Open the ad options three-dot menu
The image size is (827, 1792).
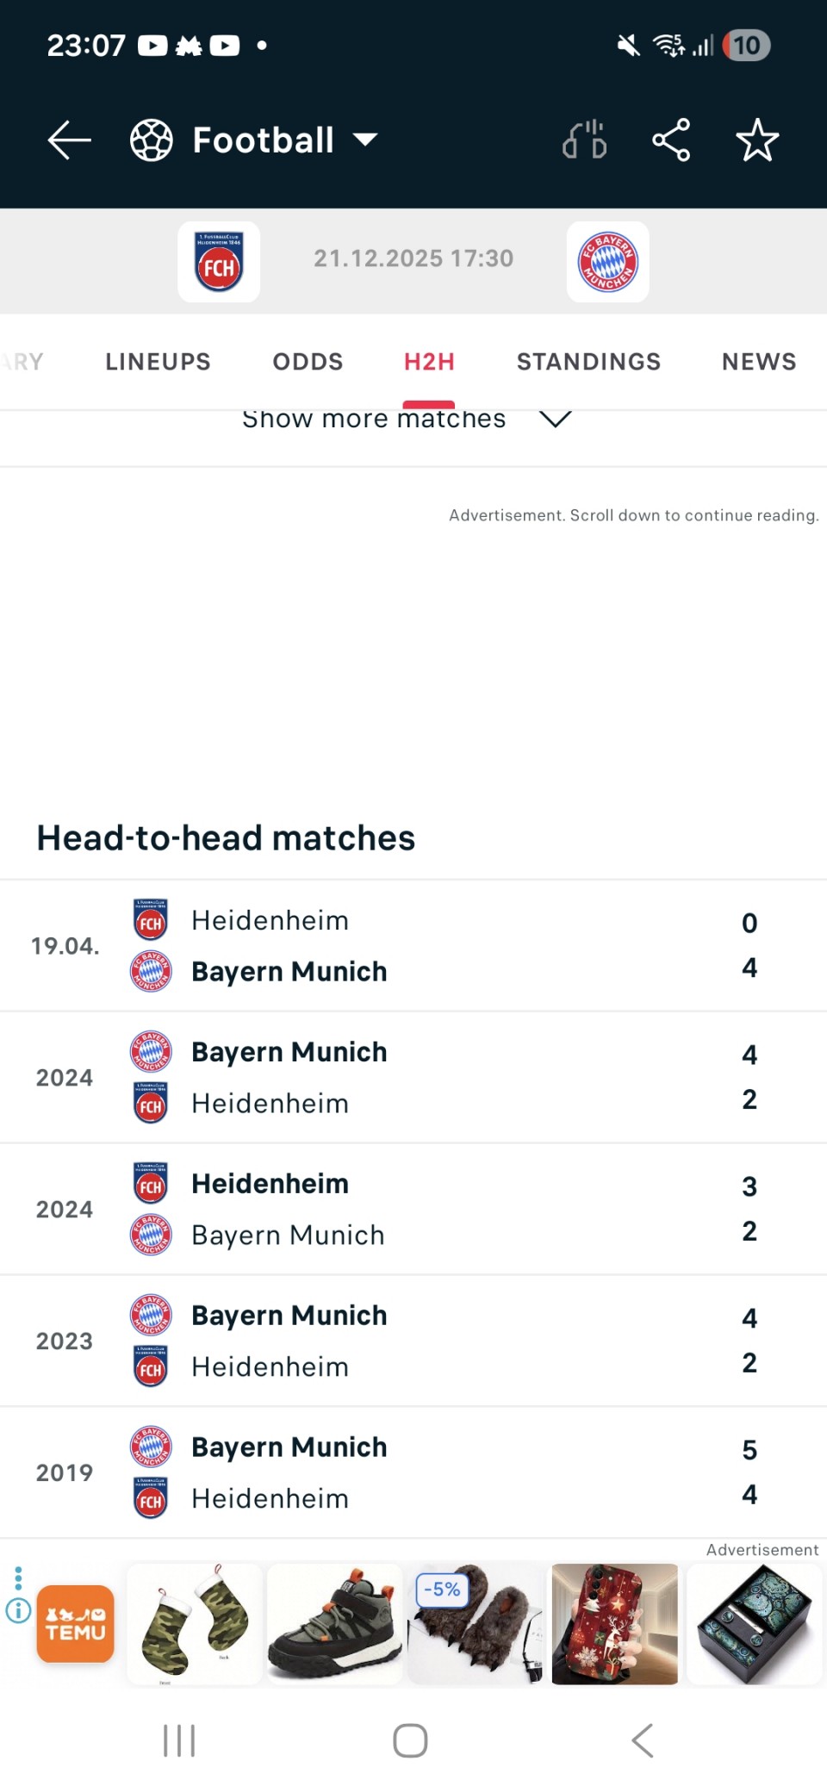[x=18, y=1578]
